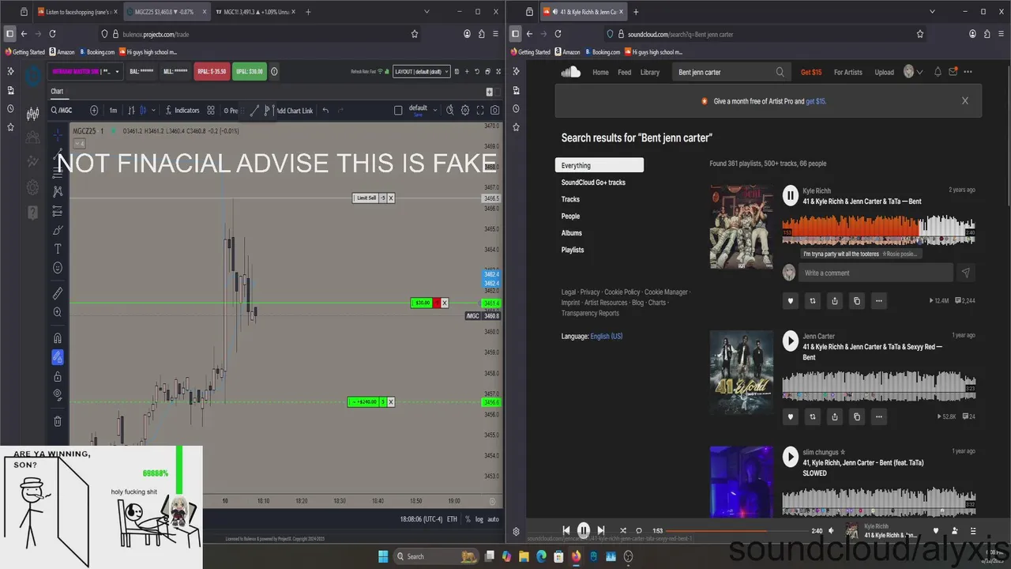Screen dimensions: 1011x569
Task: Select the text annotation tool
Action: (58, 249)
